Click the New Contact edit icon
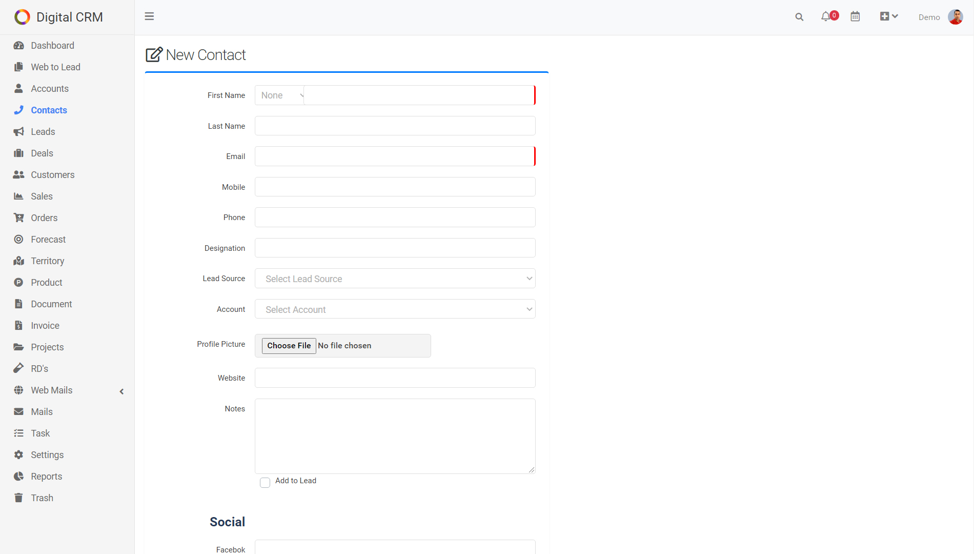This screenshot has width=974, height=554. tap(154, 55)
